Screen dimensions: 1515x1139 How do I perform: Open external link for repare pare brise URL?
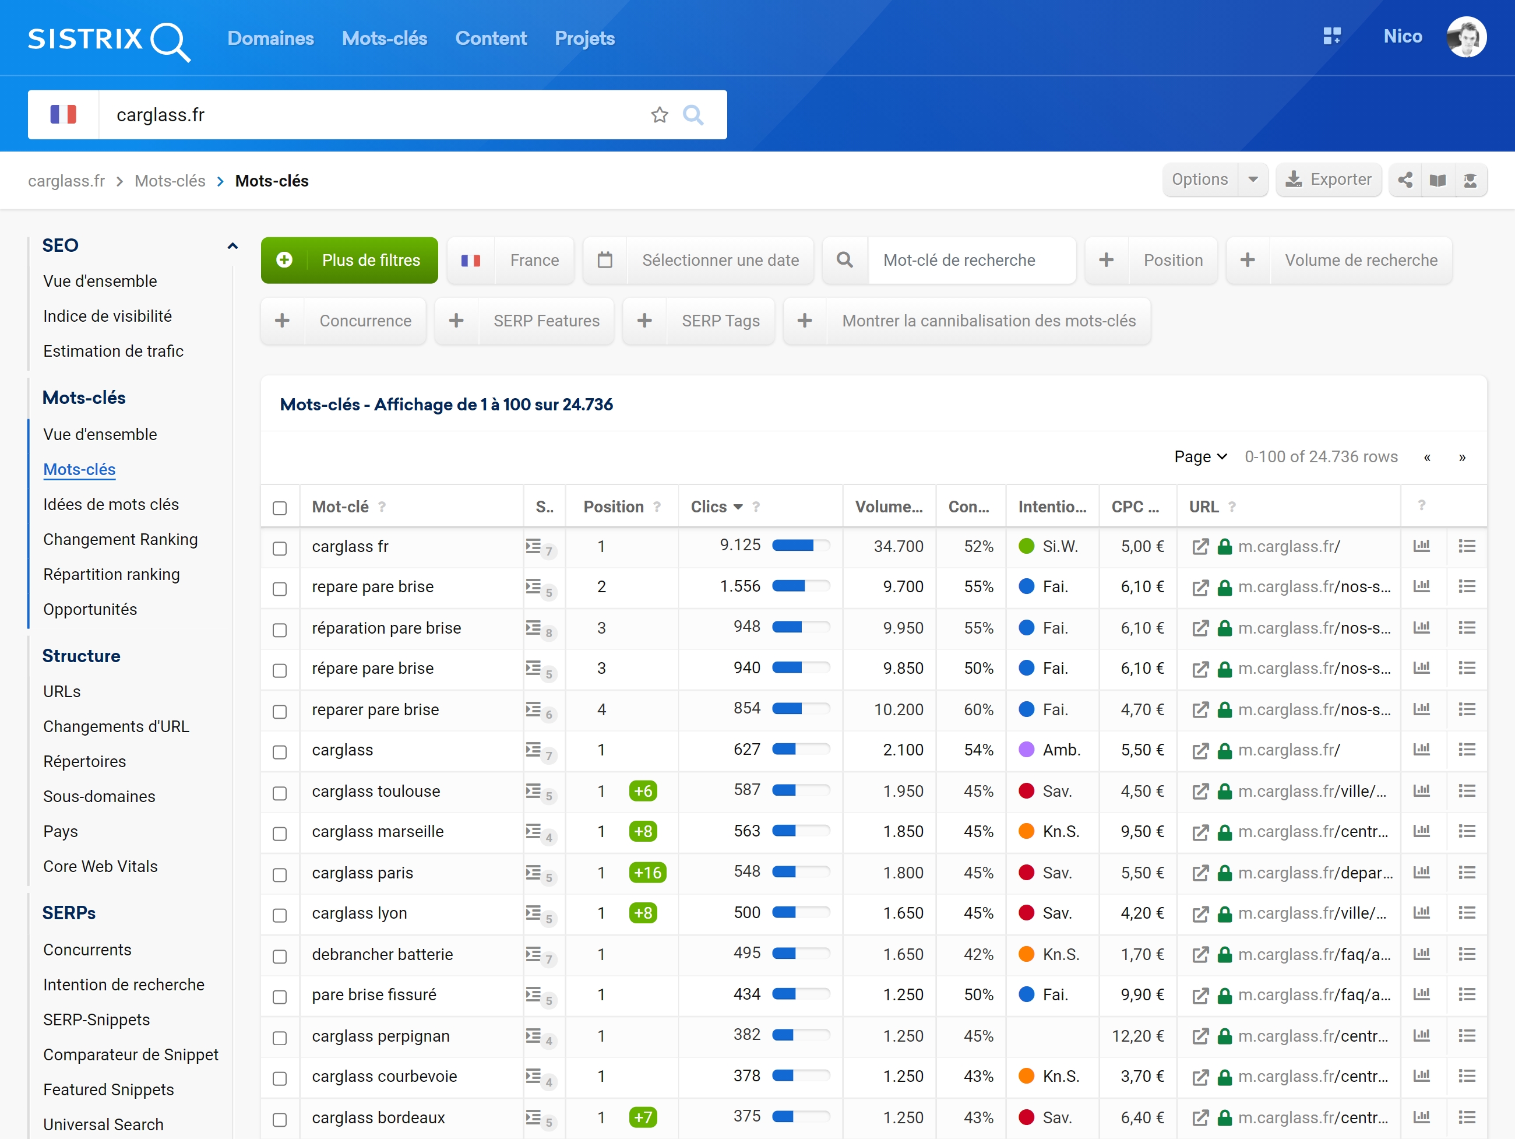(x=1200, y=588)
